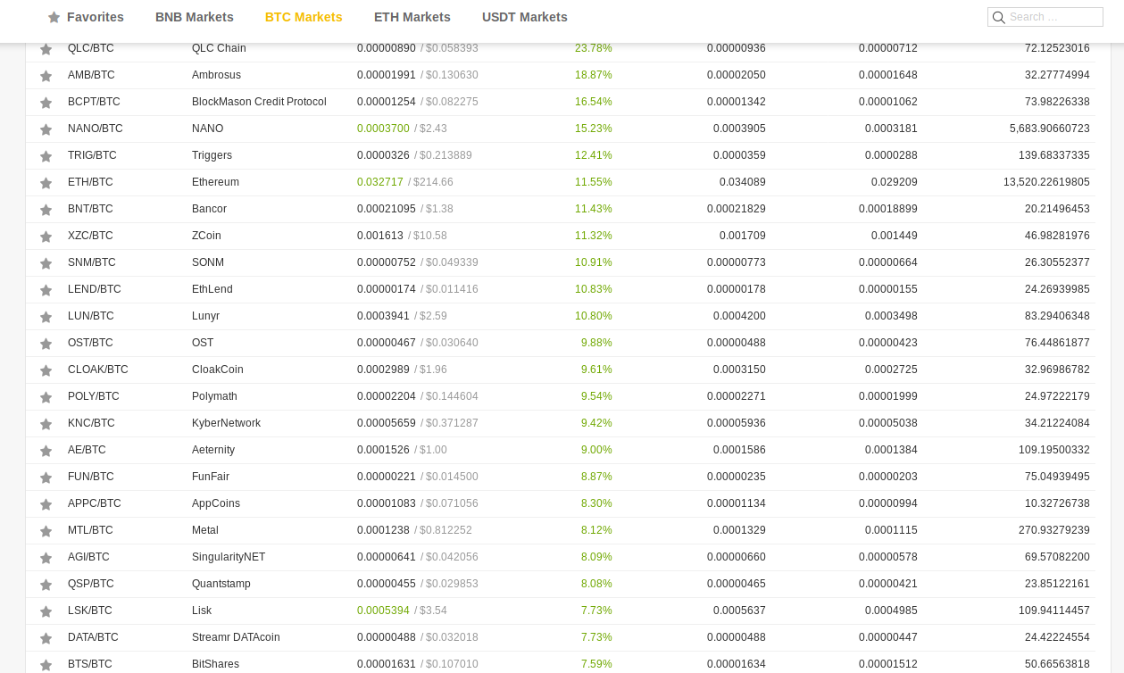Image resolution: width=1124 pixels, height=673 pixels.
Task: Click last price 0.0003700
Action: [383, 129]
